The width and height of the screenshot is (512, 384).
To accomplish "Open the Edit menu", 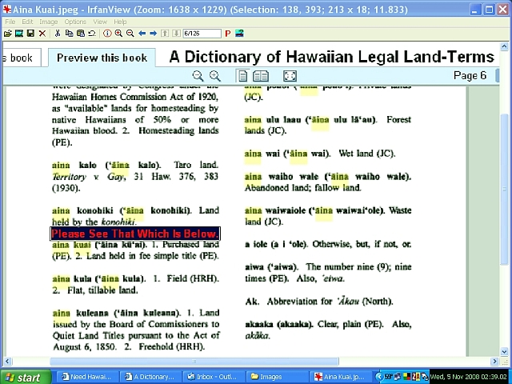I will 27,22.
